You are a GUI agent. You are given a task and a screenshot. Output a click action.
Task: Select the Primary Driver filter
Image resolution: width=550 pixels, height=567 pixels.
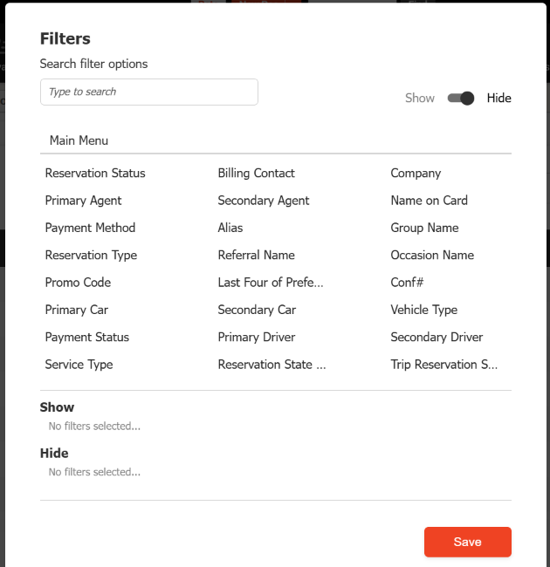click(257, 338)
